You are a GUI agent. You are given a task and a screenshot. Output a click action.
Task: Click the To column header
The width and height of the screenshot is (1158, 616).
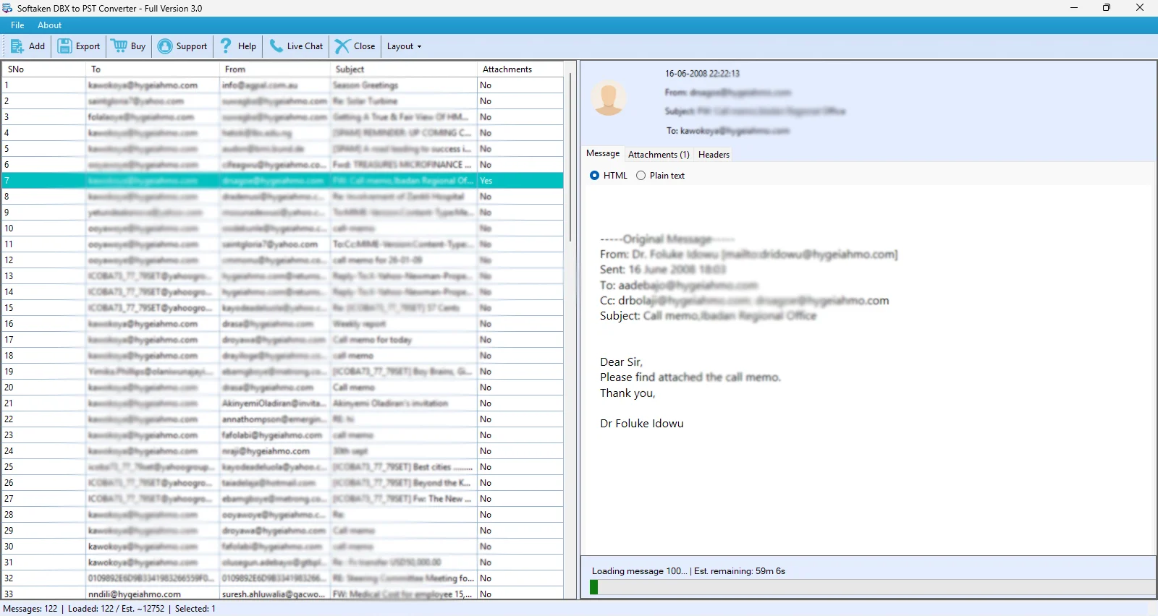[153, 69]
